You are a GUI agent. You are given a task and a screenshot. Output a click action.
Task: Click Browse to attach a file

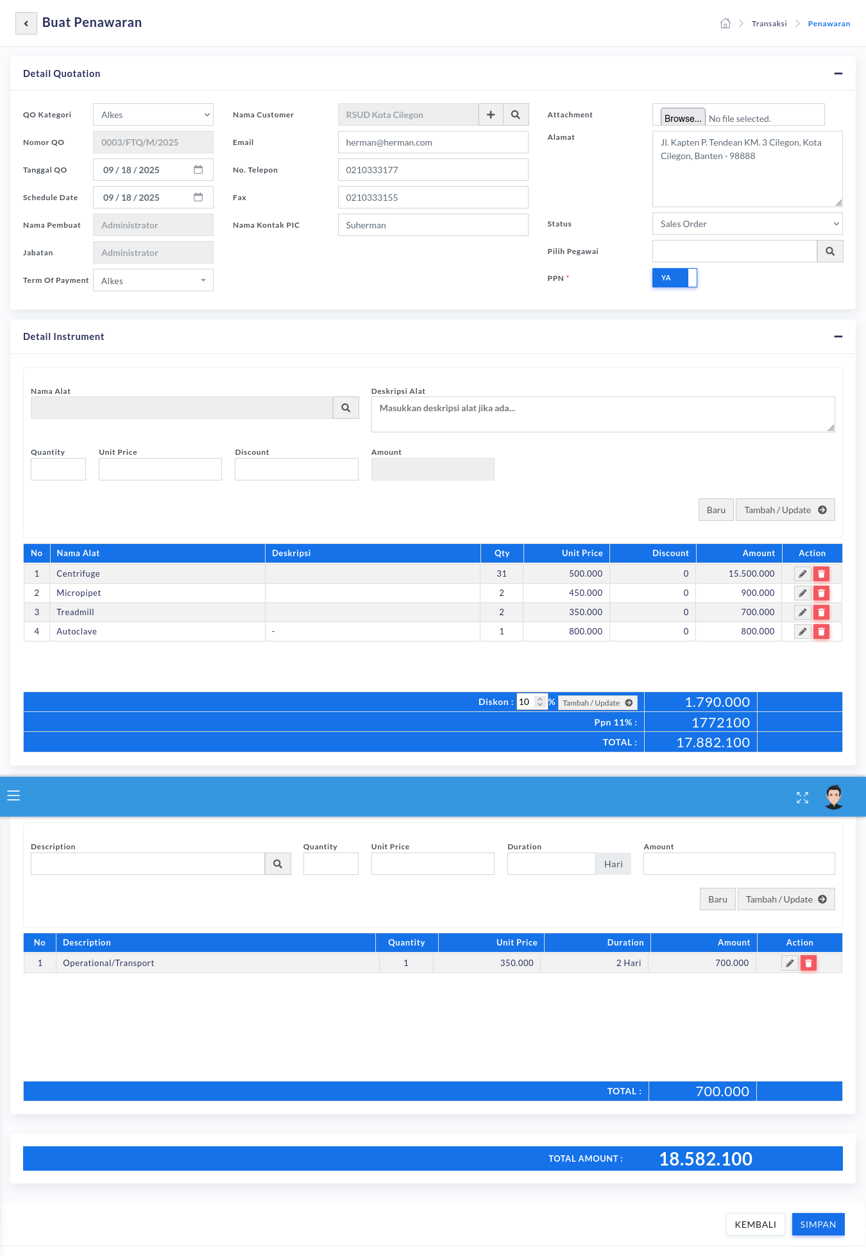point(683,118)
